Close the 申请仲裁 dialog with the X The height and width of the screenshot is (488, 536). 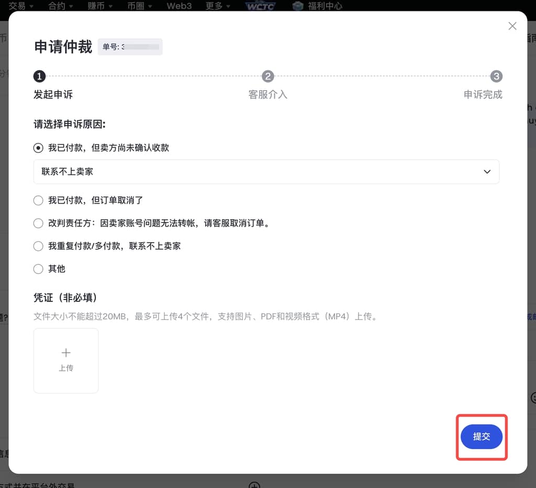point(512,26)
